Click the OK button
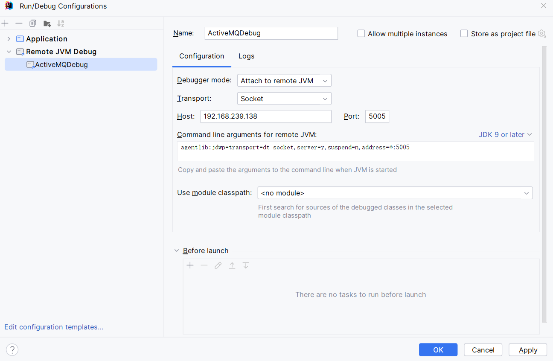This screenshot has height=361, width=553. (438, 350)
